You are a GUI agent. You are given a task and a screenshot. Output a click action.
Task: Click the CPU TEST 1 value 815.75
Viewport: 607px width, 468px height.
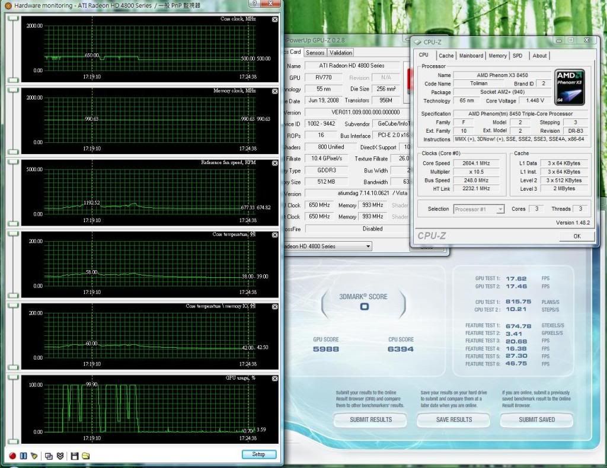[518, 302]
